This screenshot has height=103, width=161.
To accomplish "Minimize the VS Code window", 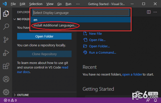I will [x=132, y=4].
